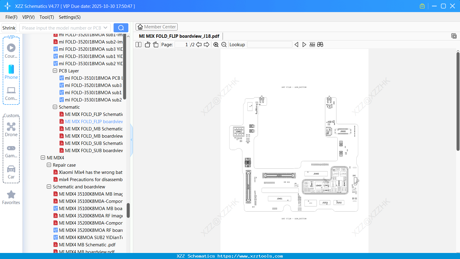The image size is (460, 259).
Task: Select MI MIX FOLD_FLIP boardview_J18.pdf tab
Action: [x=179, y=36]
